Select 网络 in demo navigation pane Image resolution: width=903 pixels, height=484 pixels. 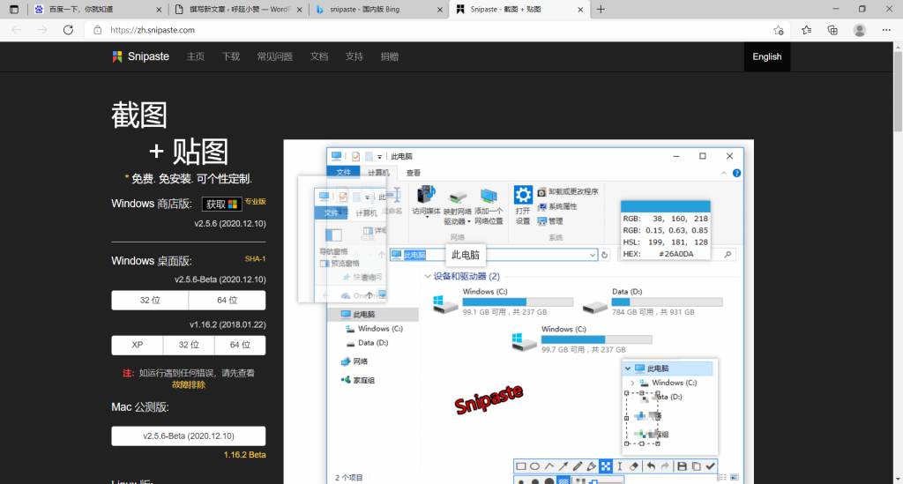point(354,361)
